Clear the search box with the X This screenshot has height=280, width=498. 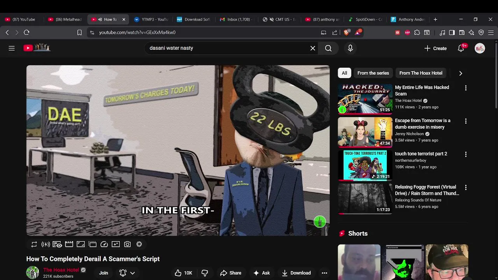pos(313,48)
